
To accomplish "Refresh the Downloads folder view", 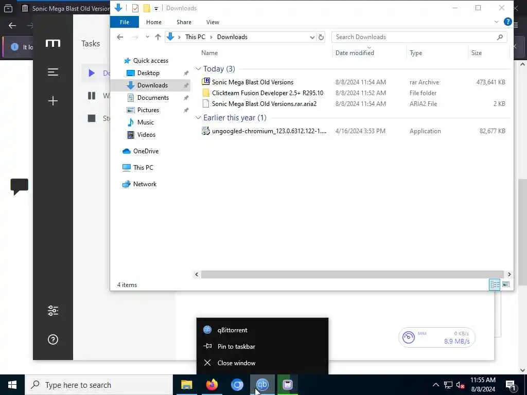I will (x=321, y=37).
